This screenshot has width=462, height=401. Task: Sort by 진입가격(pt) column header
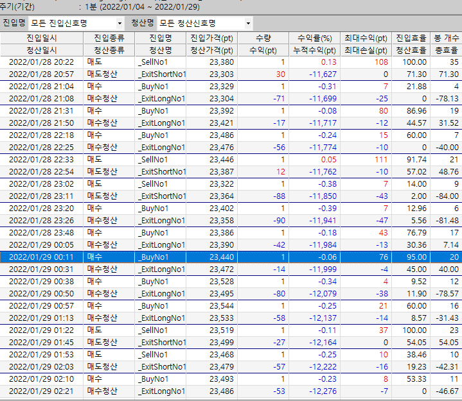[211, 38]
